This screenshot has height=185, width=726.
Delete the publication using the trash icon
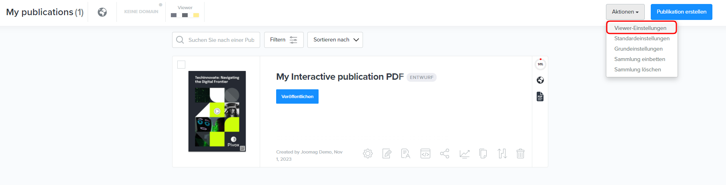(x=520, y=154)
